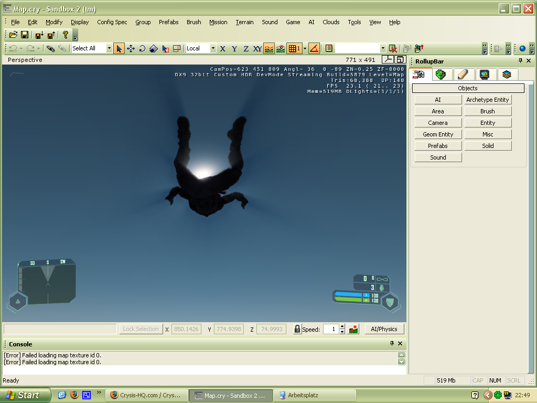Expand the Undo history dropdown arrow
The height and width of the screenshot is (403, 537).
tap(21, 48)
